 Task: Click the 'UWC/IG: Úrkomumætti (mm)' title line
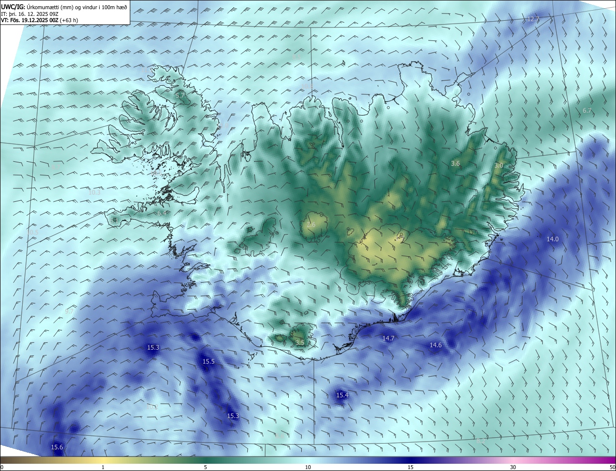(64, 6)
